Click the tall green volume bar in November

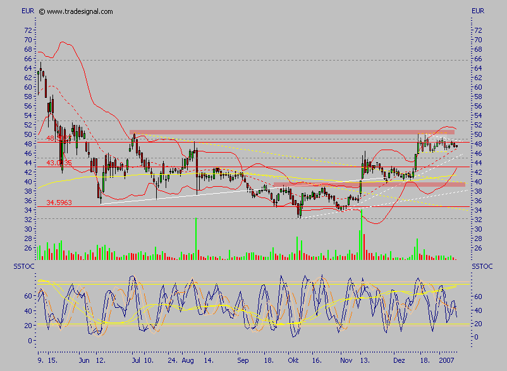point(361,235)
